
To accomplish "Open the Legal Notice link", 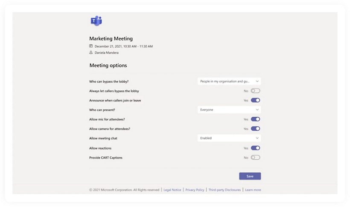I will (x=172, y=190).
